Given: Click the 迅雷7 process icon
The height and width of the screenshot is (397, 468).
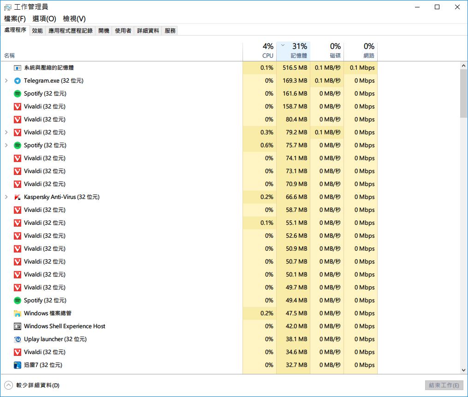Looking at the screenshot, I should [x=18, y=365].
